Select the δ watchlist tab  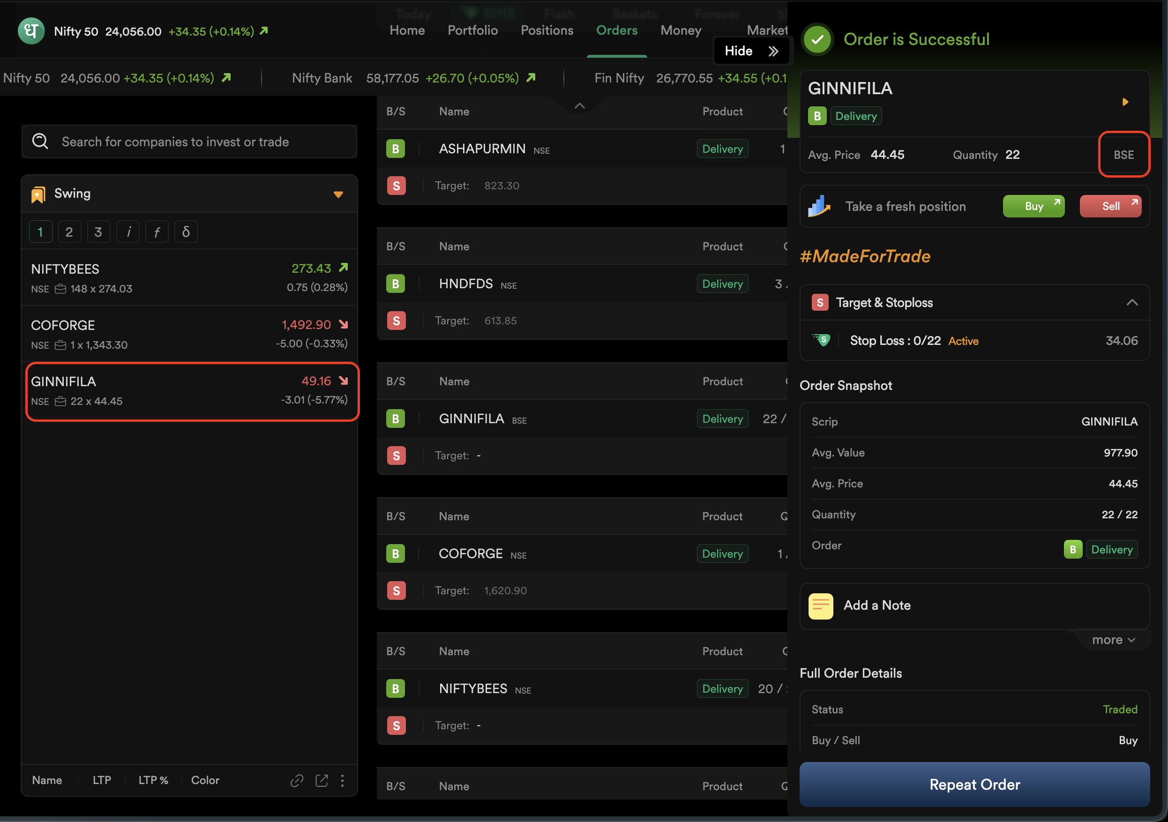[x=186, y=232]
